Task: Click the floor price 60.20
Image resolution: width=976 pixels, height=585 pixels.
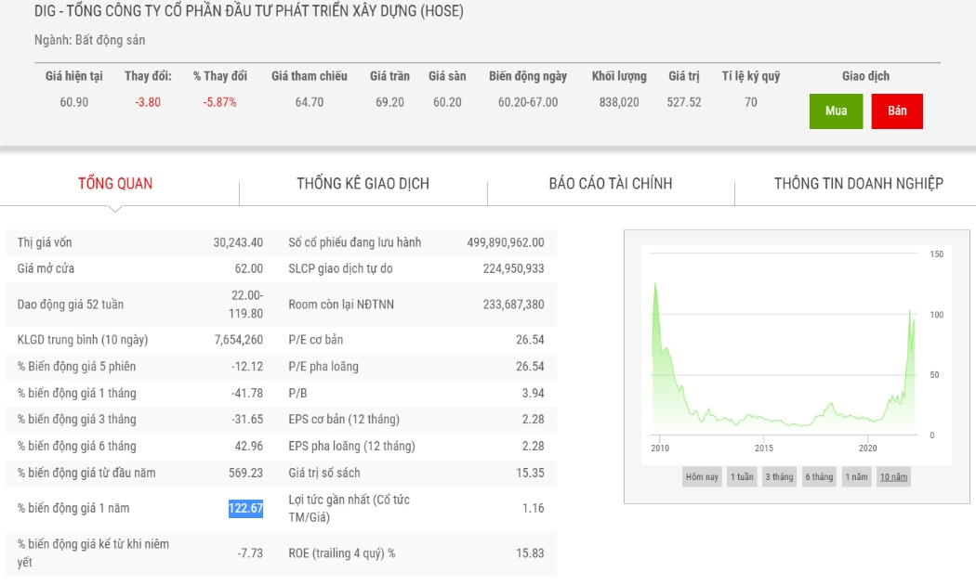Action: 447,102
